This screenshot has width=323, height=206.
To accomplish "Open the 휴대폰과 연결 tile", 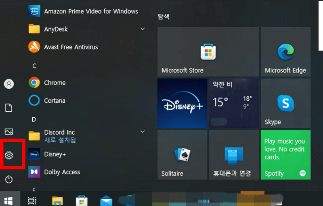I will 234,155.
